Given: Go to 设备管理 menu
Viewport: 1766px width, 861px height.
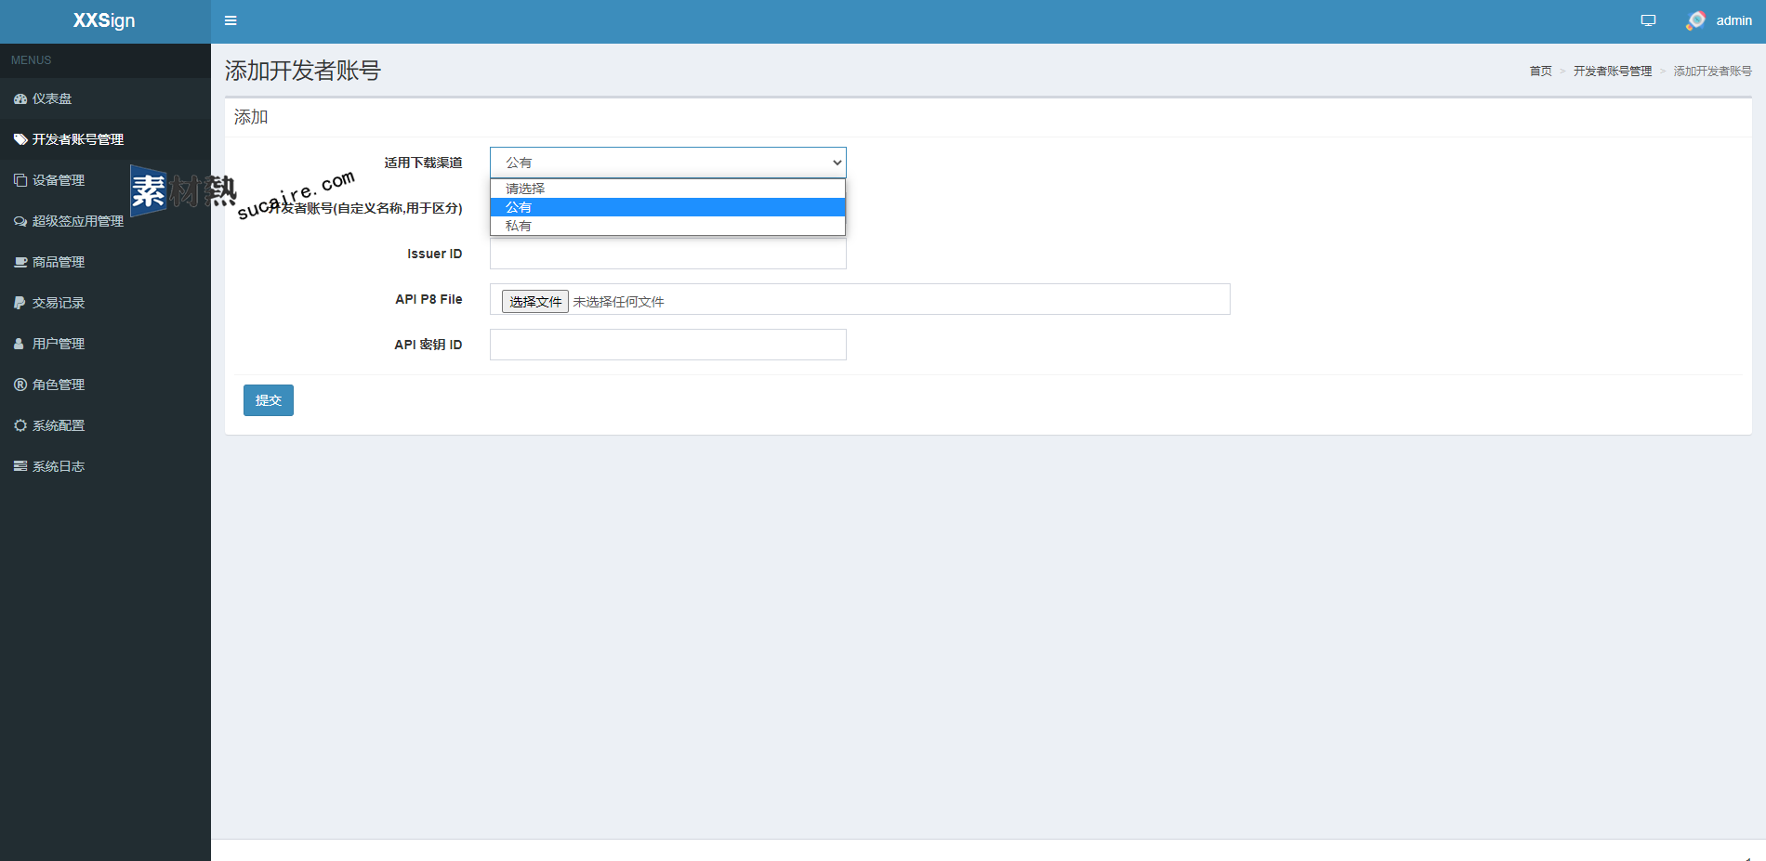Looking at the screenshot, I should click(x=105, y=180).
